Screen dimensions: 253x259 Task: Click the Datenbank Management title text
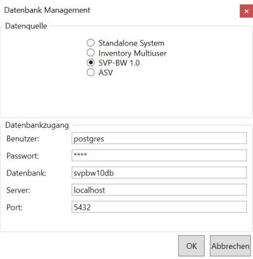point(47,10)
